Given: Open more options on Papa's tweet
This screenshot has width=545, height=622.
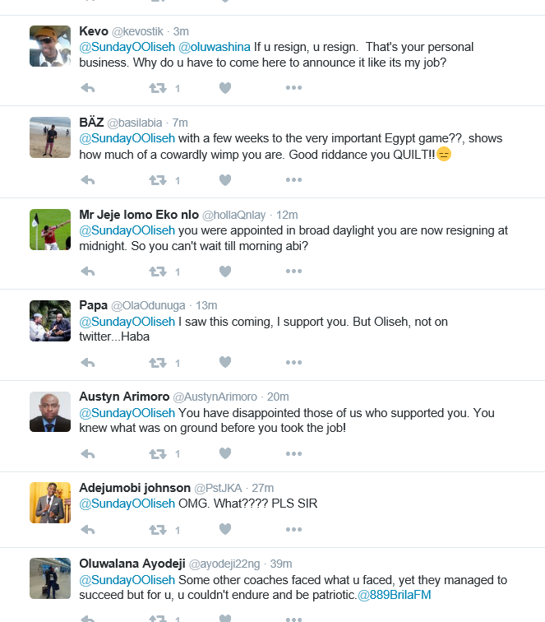Looking at the screenshot, I should (x=293, y=363).
